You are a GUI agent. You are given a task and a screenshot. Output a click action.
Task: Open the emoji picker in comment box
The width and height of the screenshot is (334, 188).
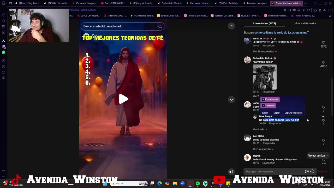(x=312, y=172)
